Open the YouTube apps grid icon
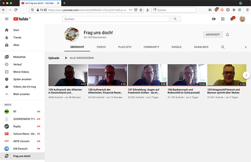 pyautogui.click(x=222, y=19)
